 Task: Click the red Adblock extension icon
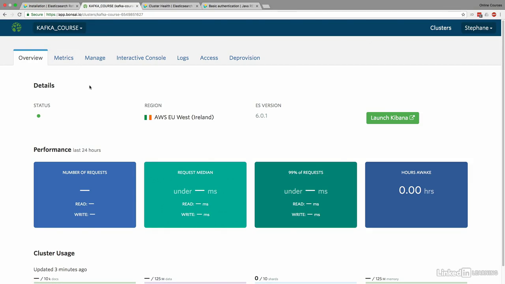click(494, 15)
